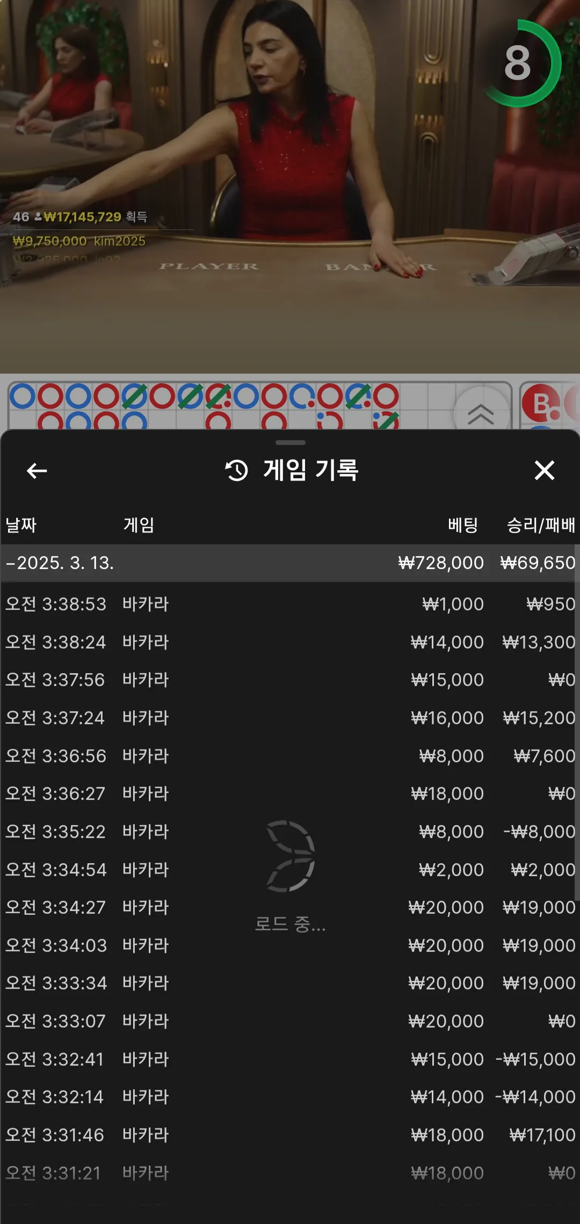Open the 오전 3:38:53 baccarat record
This screenshot has height=1224, width=580.
coord(290,604)
